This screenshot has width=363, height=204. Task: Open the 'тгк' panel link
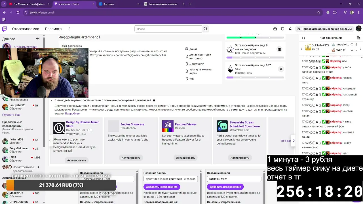point(191,79)
